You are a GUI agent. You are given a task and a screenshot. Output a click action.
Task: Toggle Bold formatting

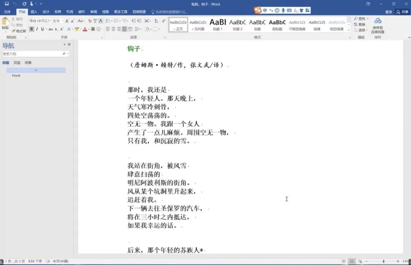pos(32,29)
